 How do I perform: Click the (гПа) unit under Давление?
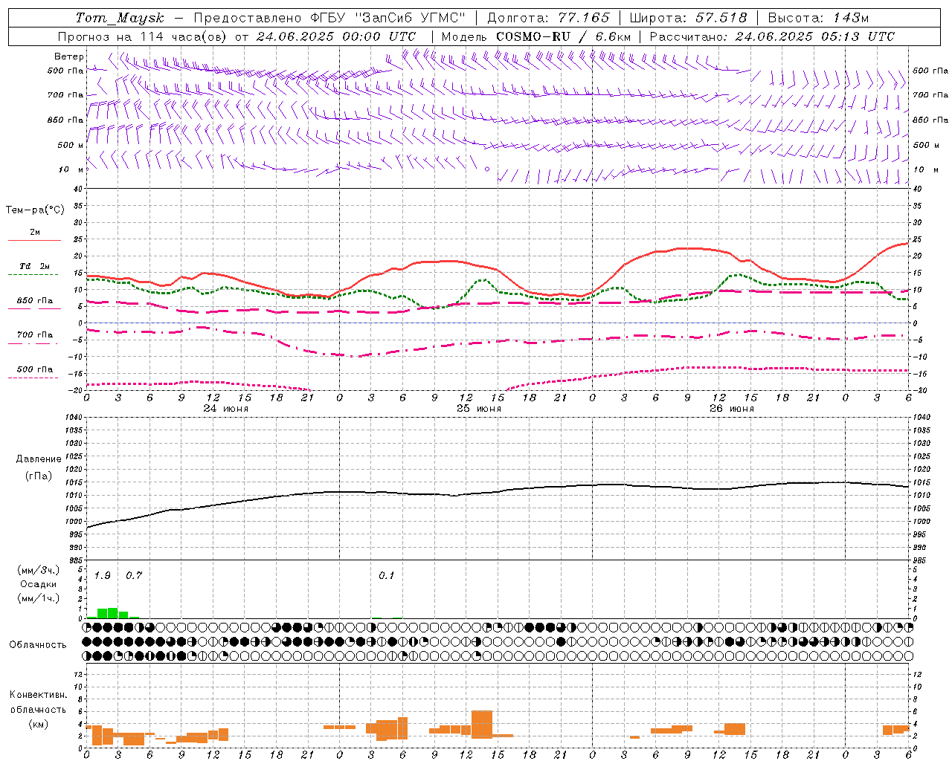click(x=39, y=476)
